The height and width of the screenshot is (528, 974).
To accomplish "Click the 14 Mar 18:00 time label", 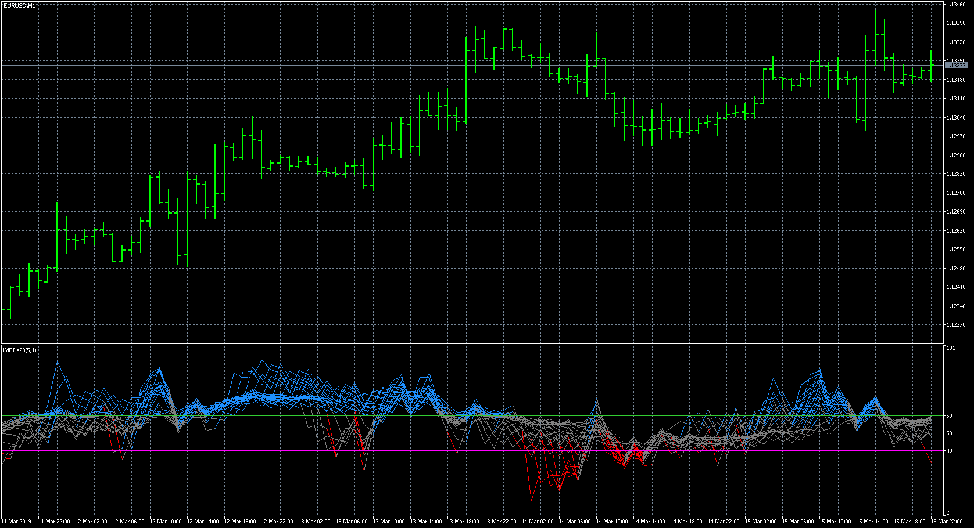I will (x=686, y=522).
